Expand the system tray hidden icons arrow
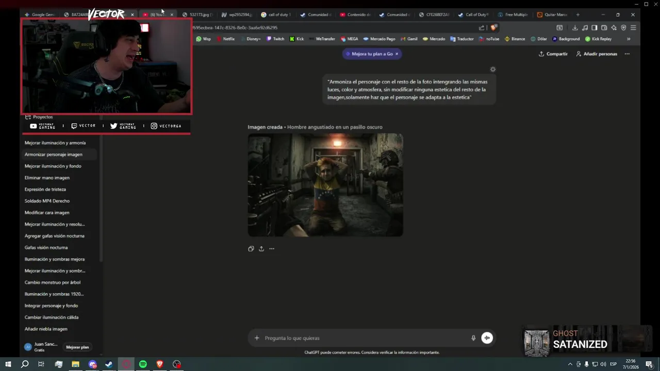This screenshot has width=660, height=371. coord(570,364)
